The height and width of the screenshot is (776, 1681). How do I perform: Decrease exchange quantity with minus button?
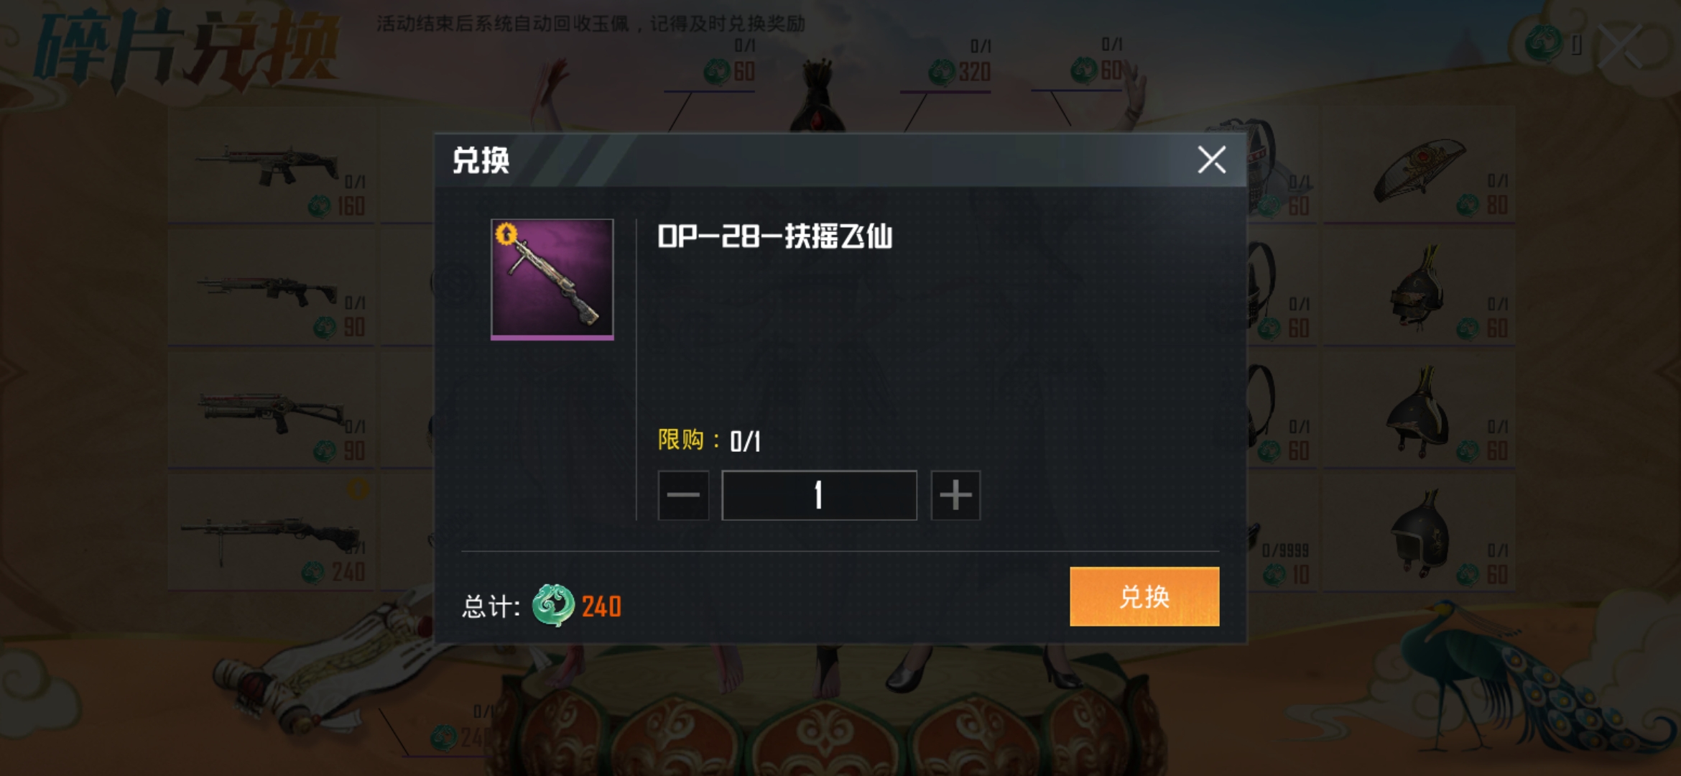[683, 495]
